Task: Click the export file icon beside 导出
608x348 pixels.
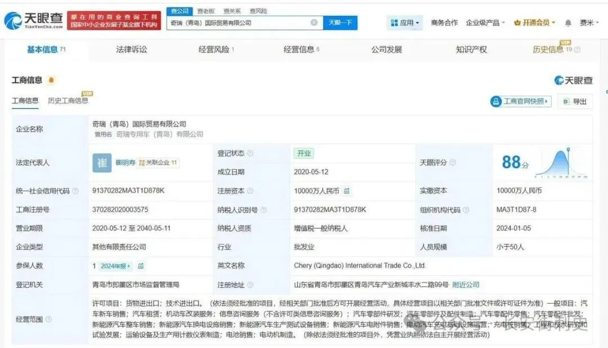Action: (x=566, y=101)
